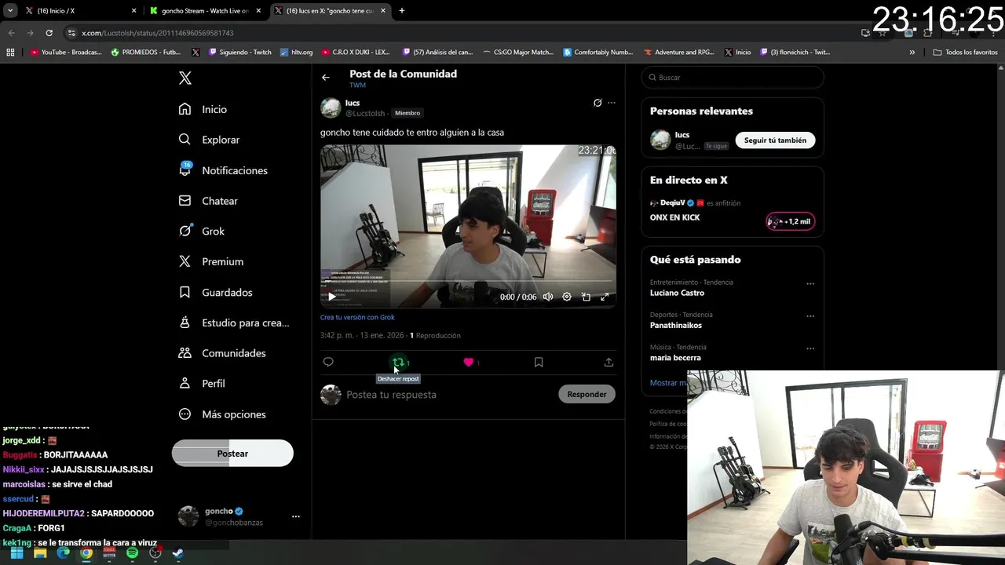Click Seguir tú también button
This screenshot has height=565, width=1005.
(775, 140)
